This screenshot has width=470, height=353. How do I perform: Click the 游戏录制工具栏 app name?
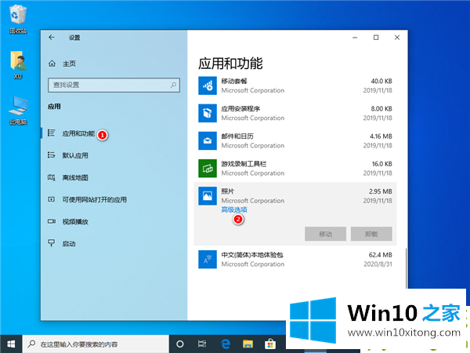tap(244, 164)
